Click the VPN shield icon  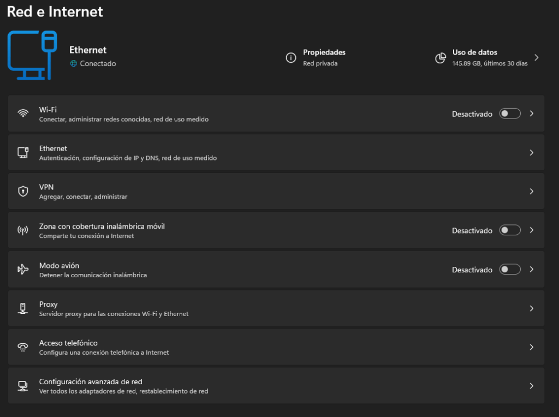click(23, 192)
